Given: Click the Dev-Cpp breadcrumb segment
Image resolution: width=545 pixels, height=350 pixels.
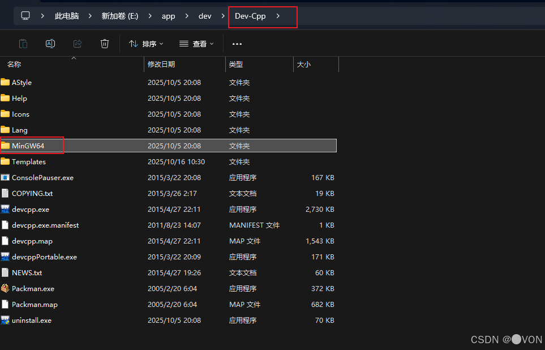Looking at the screenshot, I should click(250, 16).
